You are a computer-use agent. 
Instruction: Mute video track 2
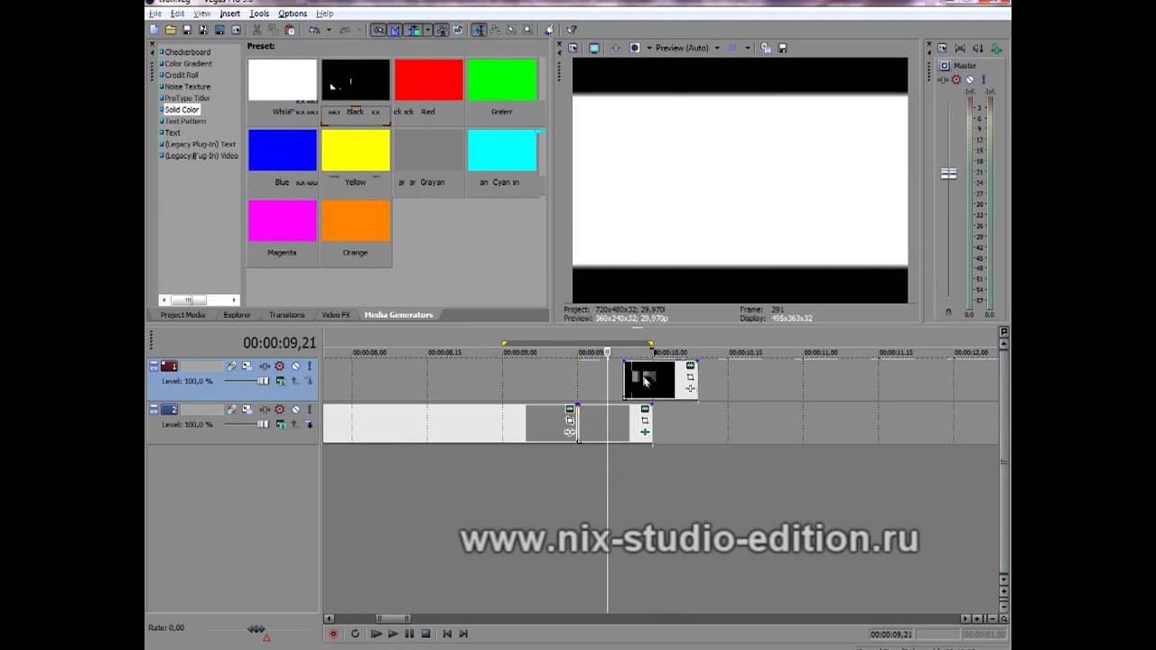[x=295, y=410]
